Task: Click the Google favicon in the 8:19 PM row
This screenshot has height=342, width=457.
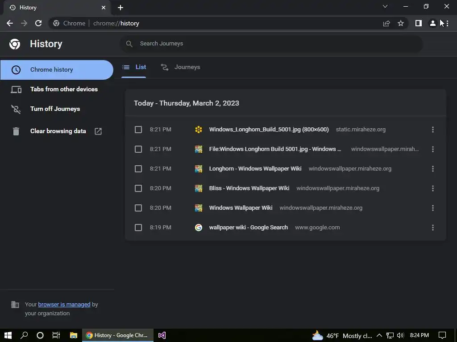Action: point(199,228)
